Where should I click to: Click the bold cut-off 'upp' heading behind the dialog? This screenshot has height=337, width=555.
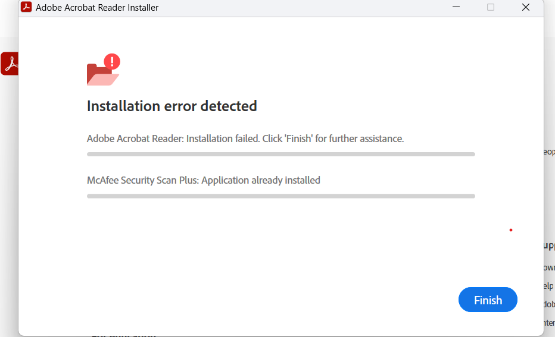click(x=549, y=245)
